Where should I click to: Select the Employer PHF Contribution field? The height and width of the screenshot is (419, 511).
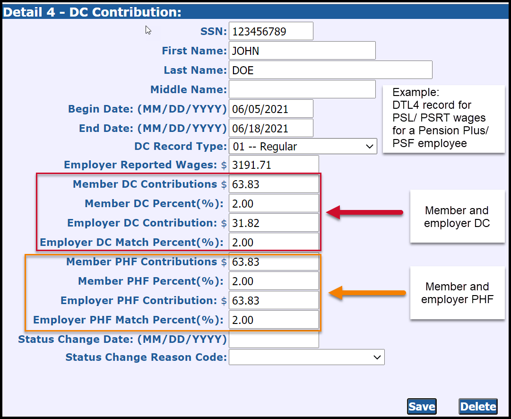tap(274, 300)
